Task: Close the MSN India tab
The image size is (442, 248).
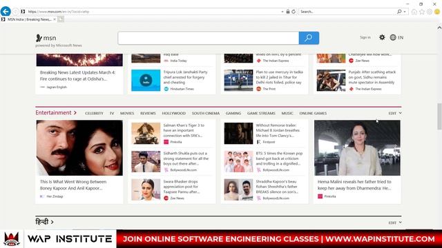Action: [x=55, y=19]
